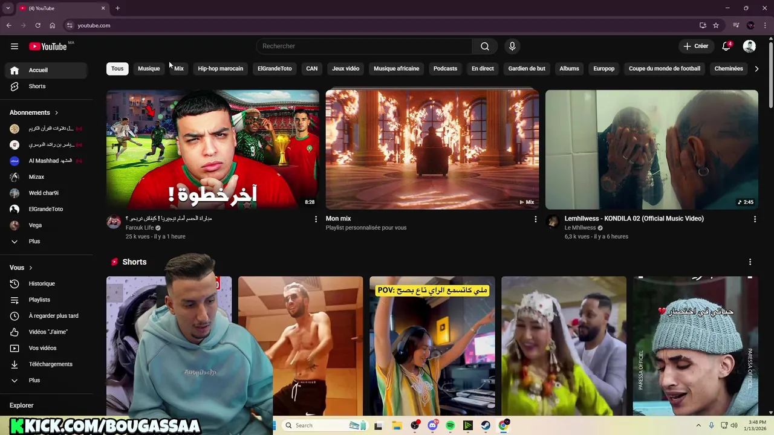The image size is (774, 435).
Task: Go back in browser history
Action: pos(8,25)
